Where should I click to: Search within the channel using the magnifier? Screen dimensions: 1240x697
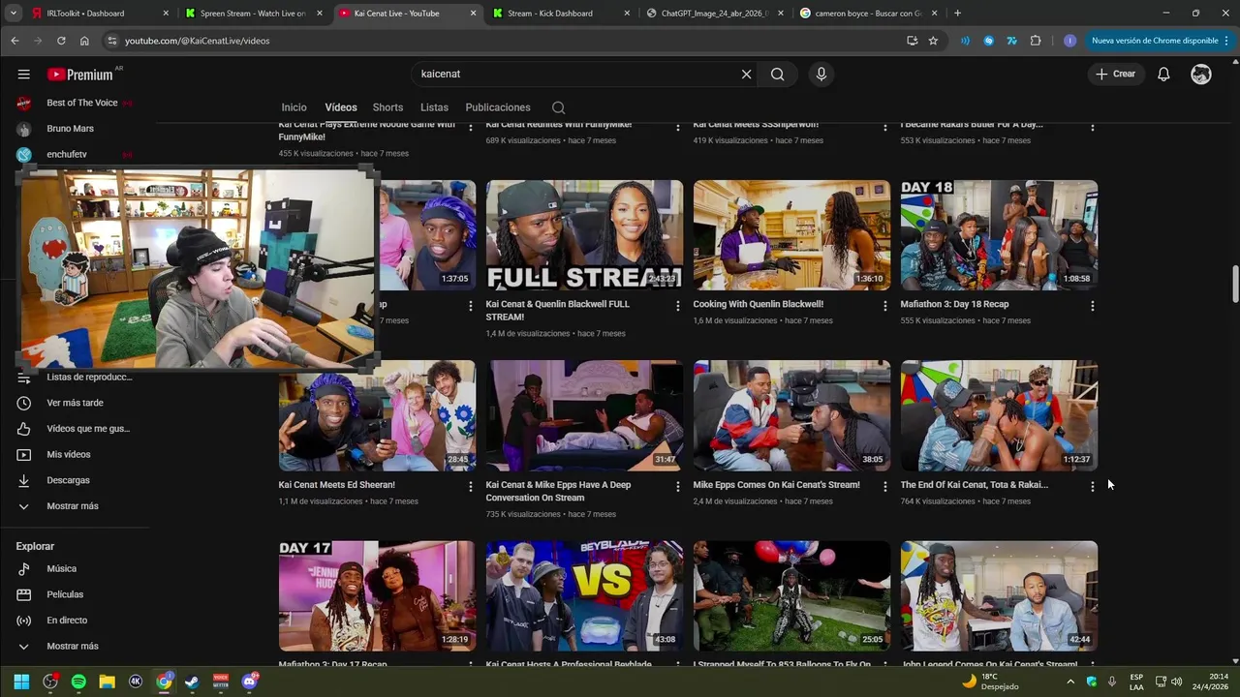click(x=558, y=107)
